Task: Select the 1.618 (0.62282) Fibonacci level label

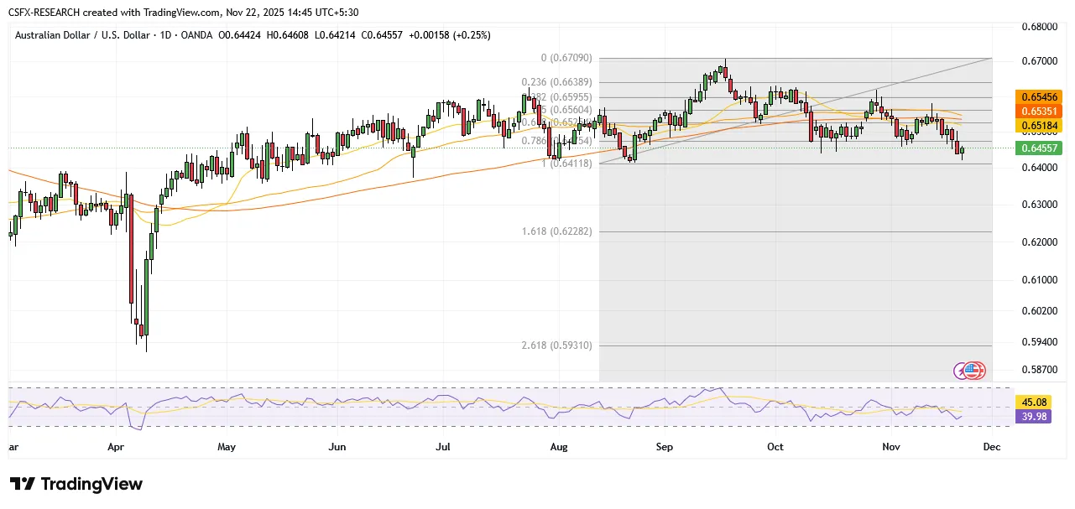Action: click(557, 231)
